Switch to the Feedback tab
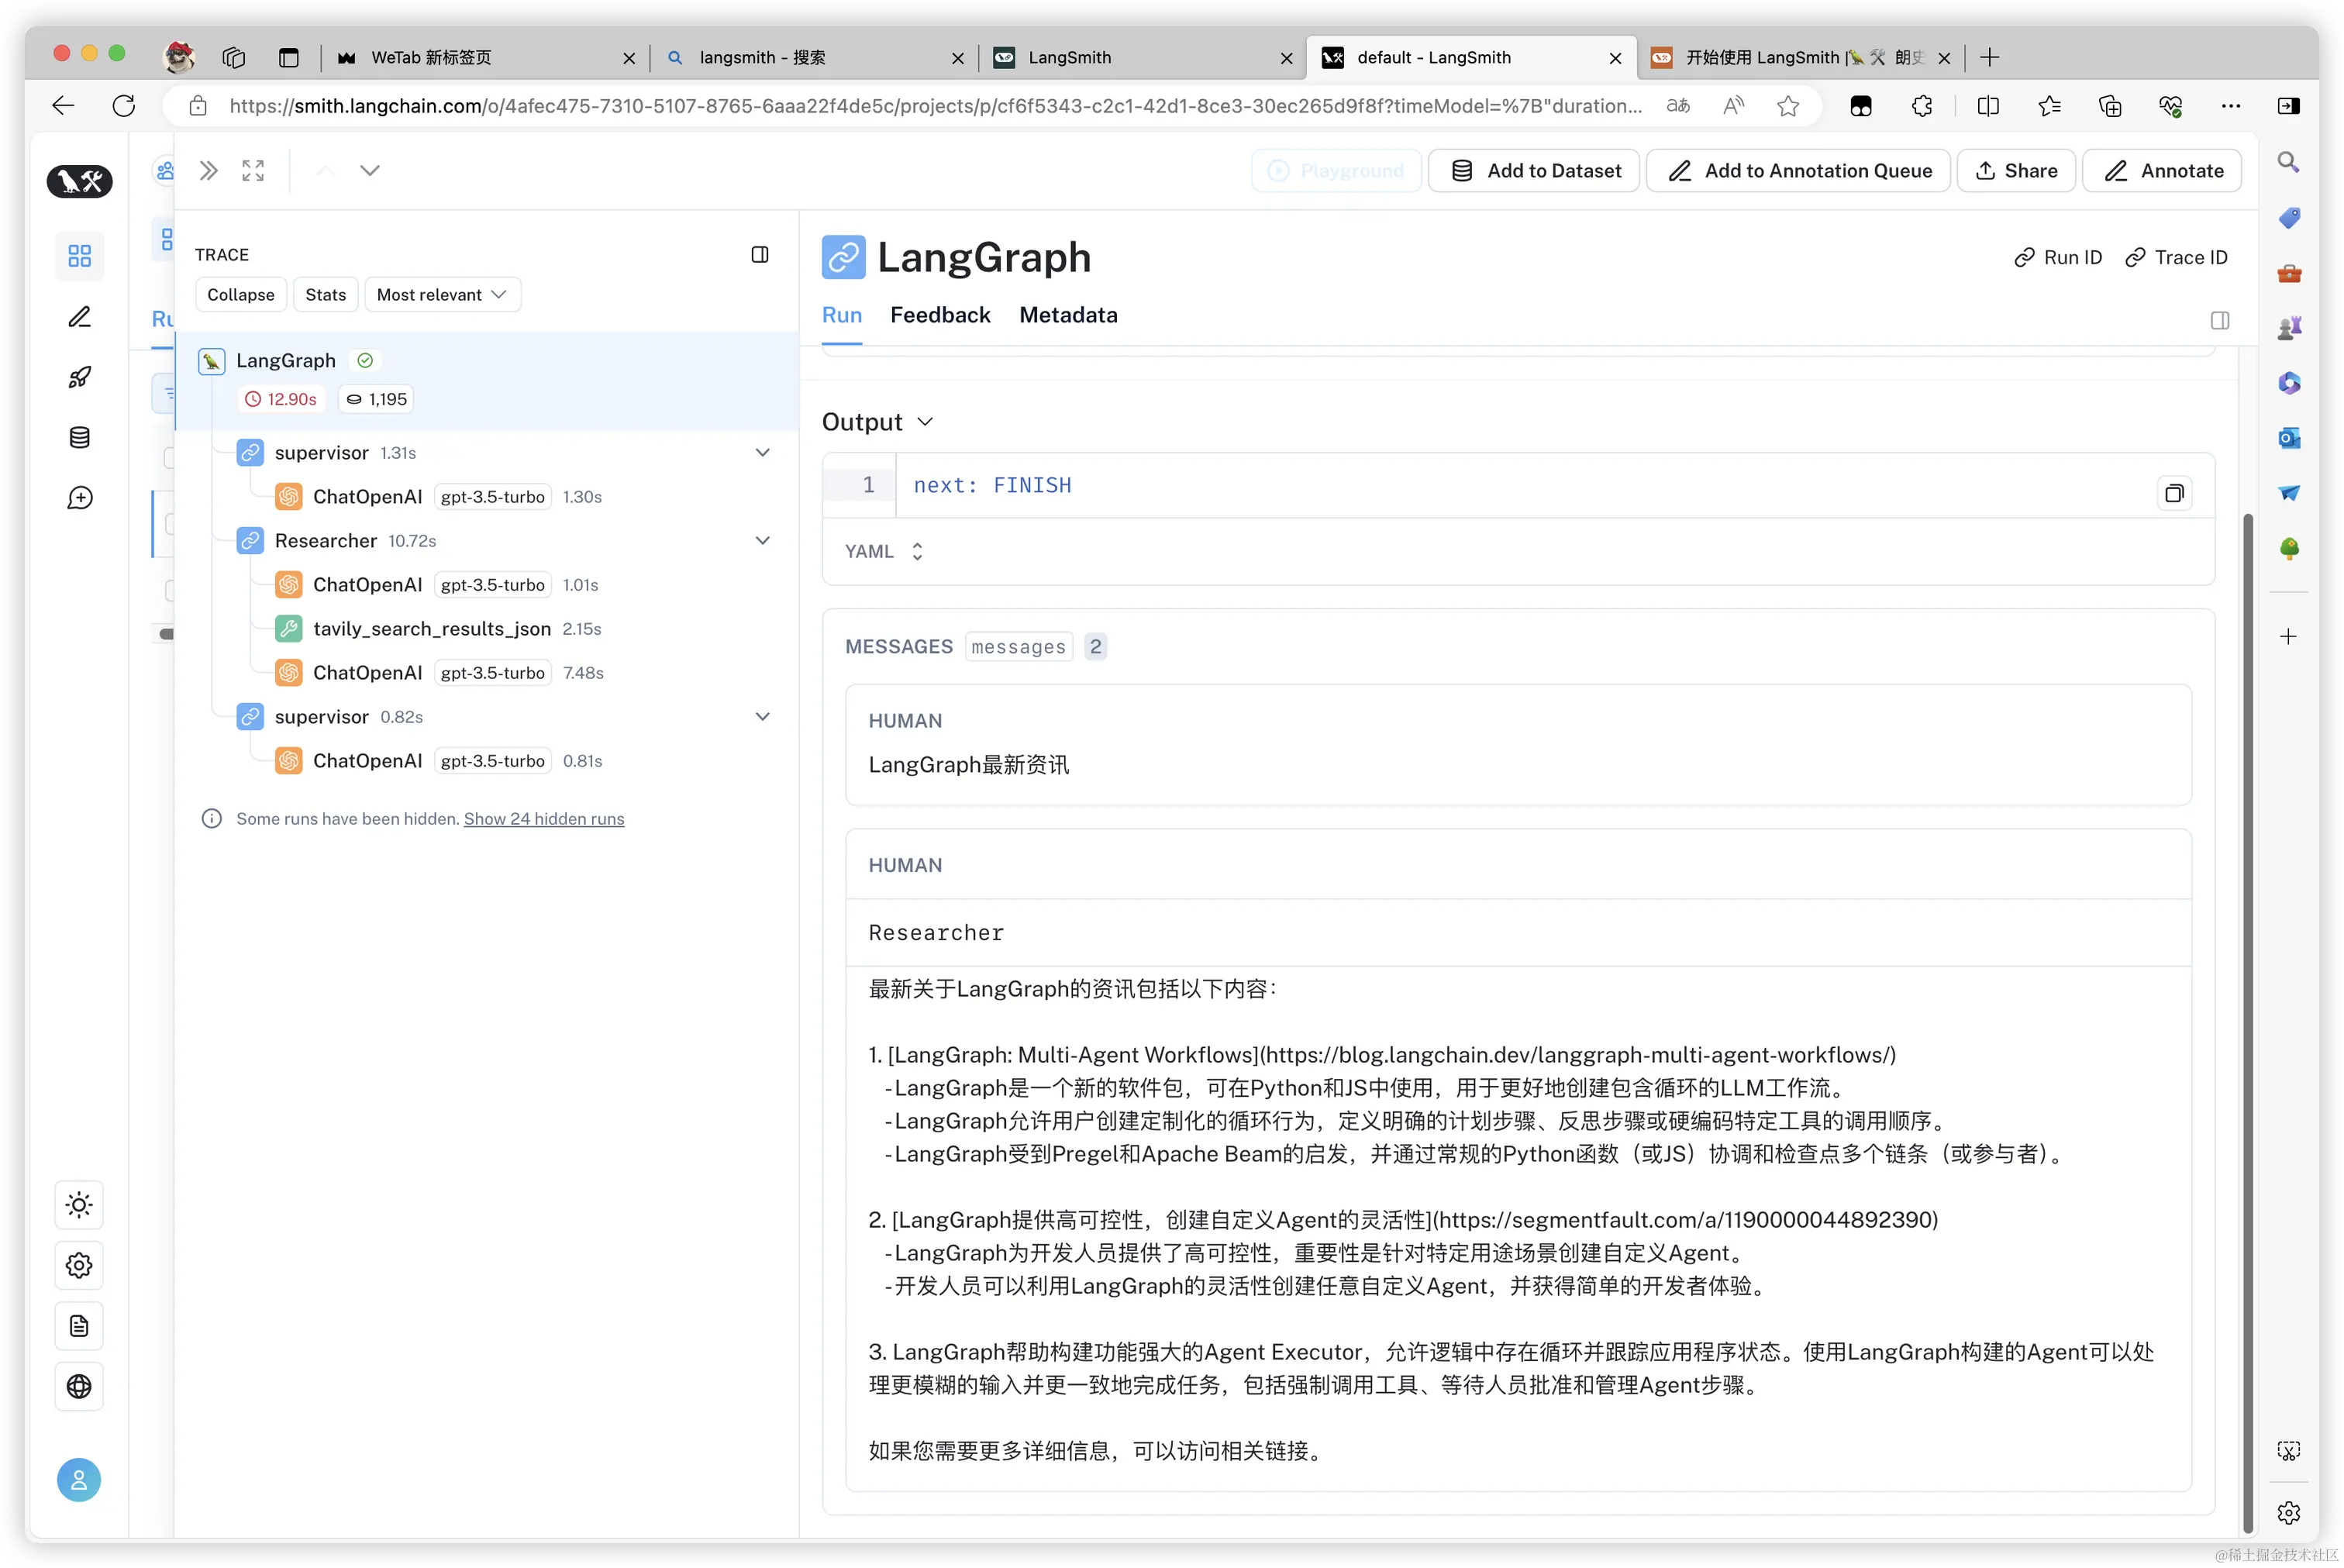Image resolution: width=2344 pixels, height=1568 pixels. [x=940, y=315]
